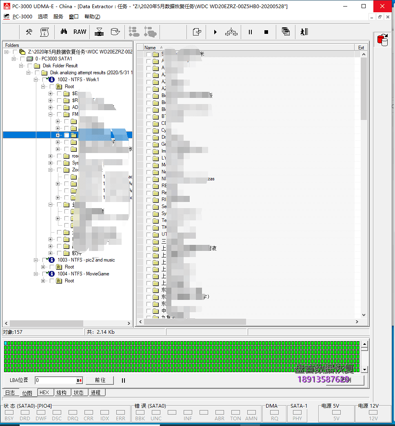395x426 pixels.
Task: Click the LBA位图 input field
Action: 55,380
